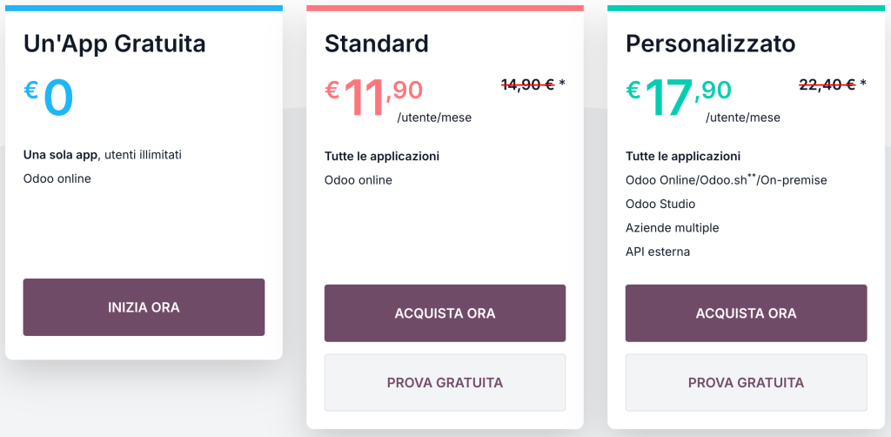Click the INIZIA ORA button
891x437 pixels.
pyautogui.click(x=144, y=307)
